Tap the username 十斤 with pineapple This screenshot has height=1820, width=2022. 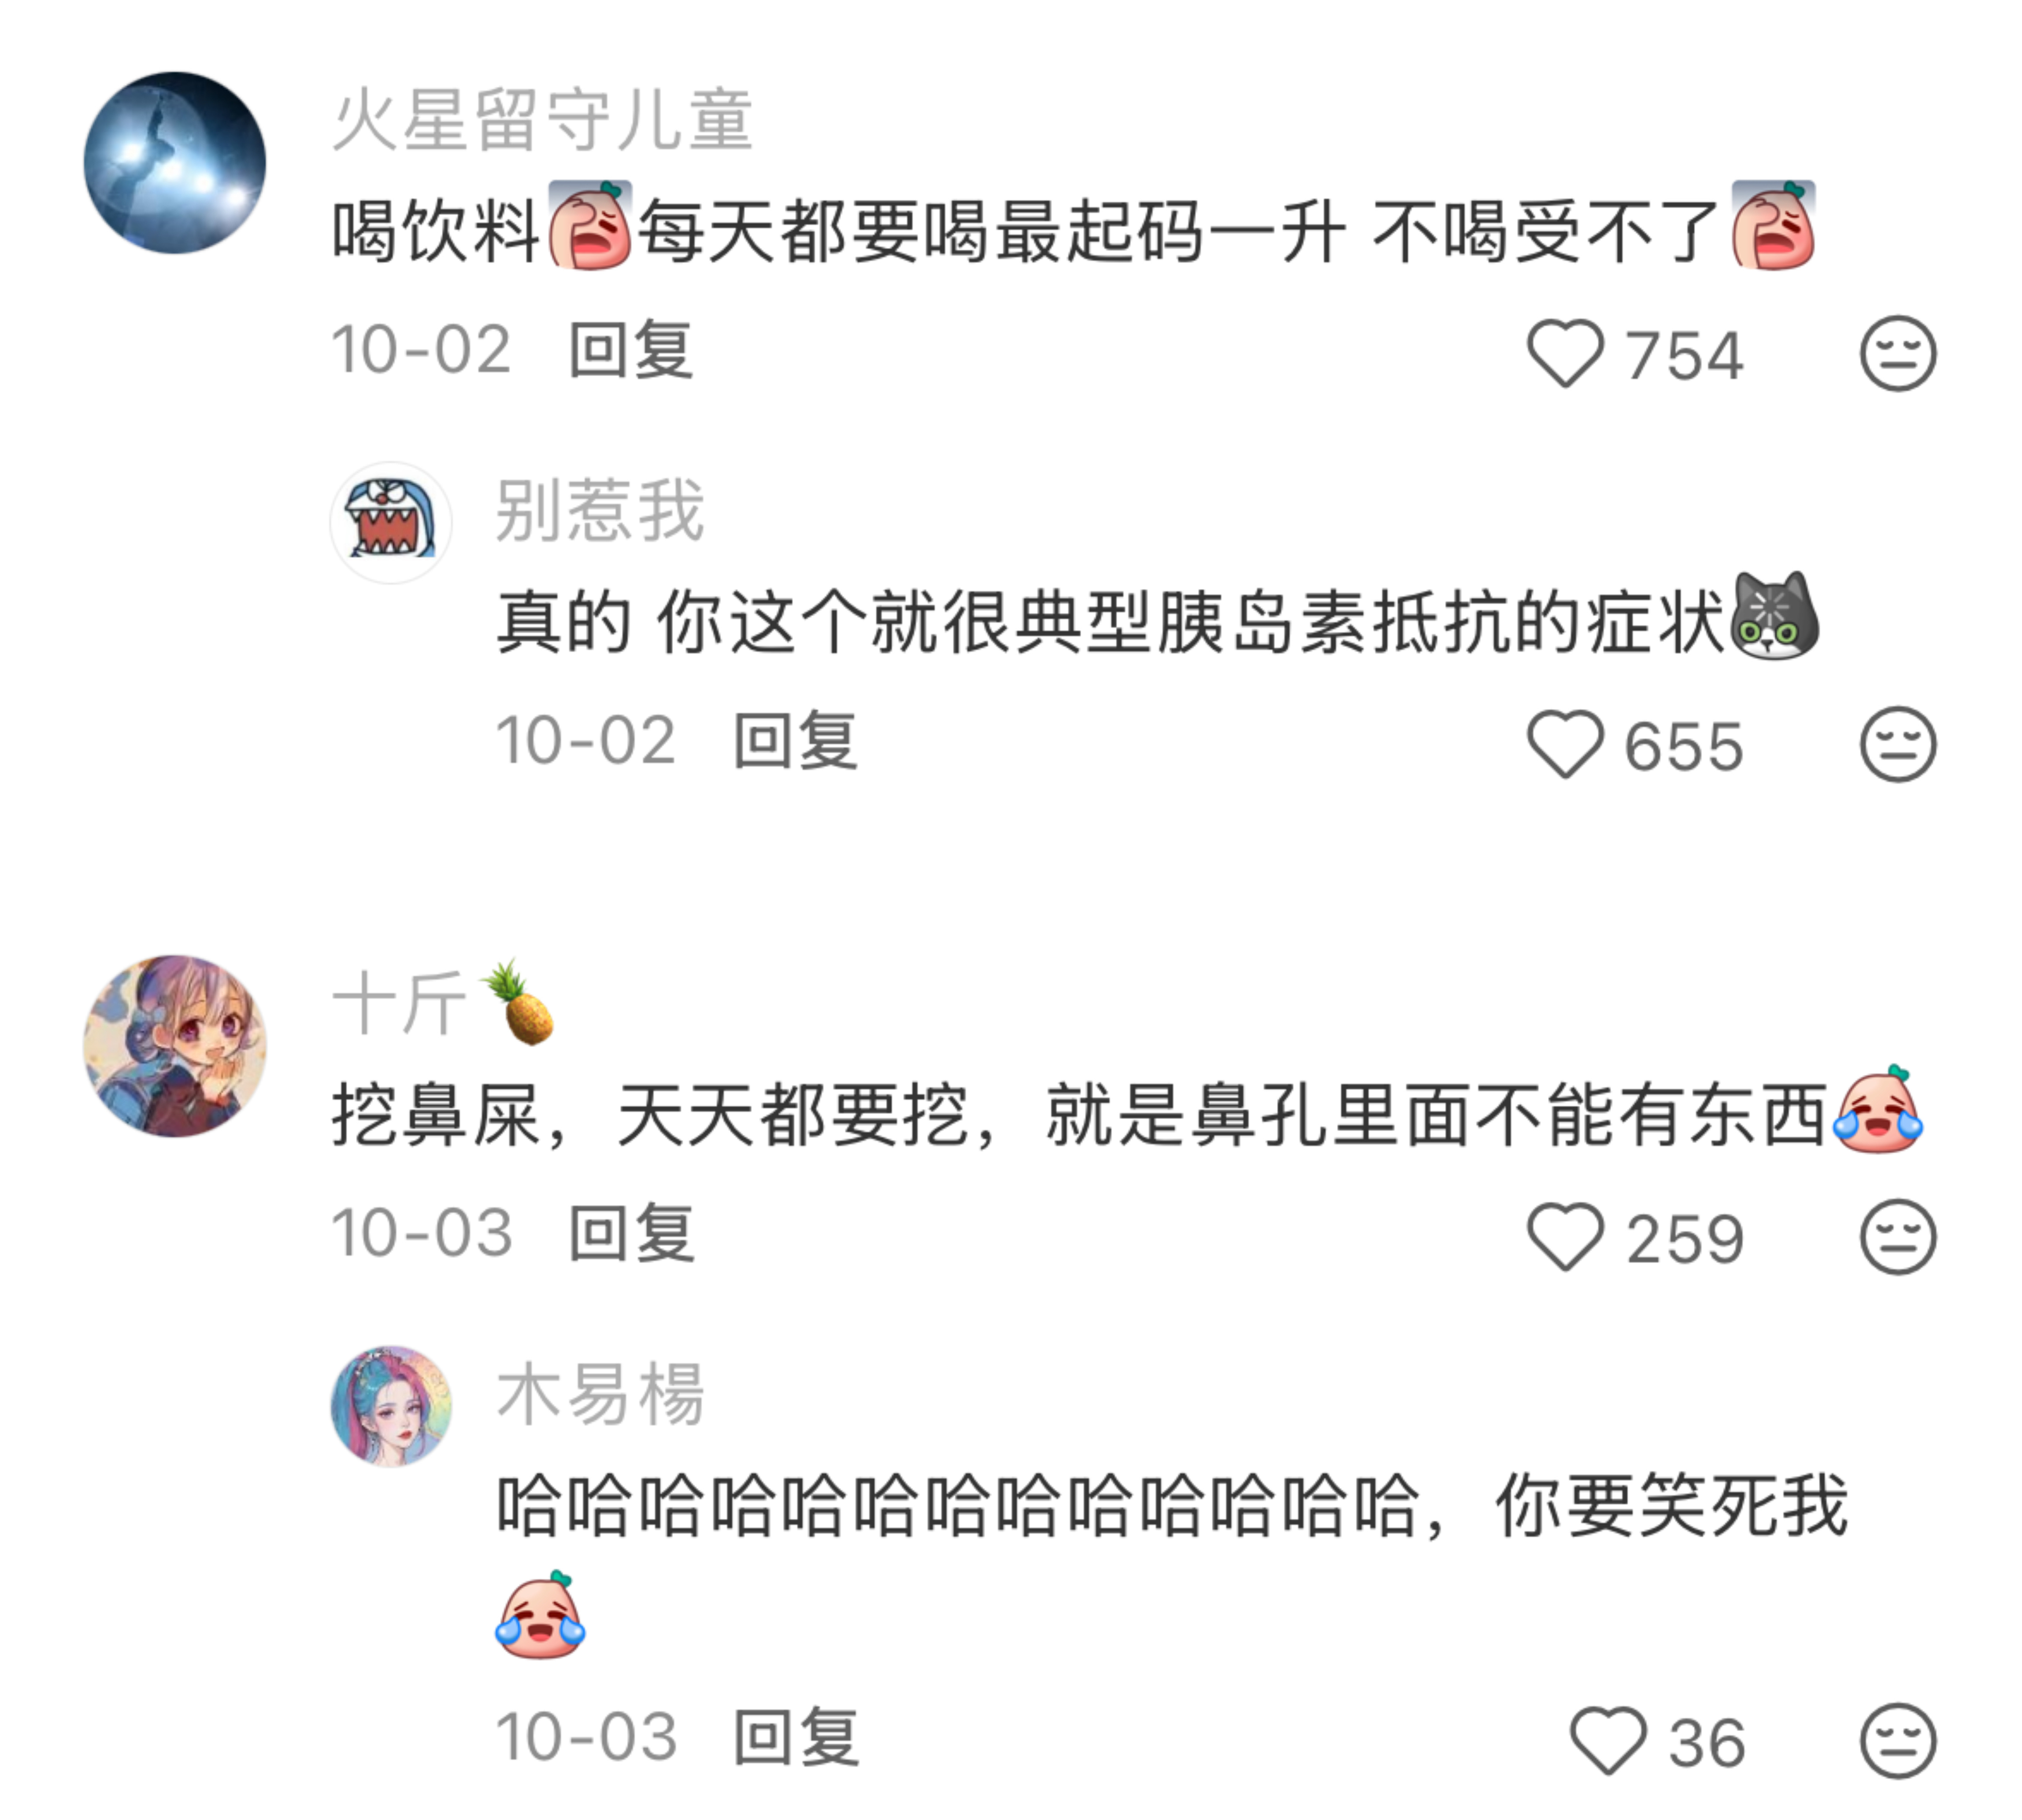[x=443, y=1002]
